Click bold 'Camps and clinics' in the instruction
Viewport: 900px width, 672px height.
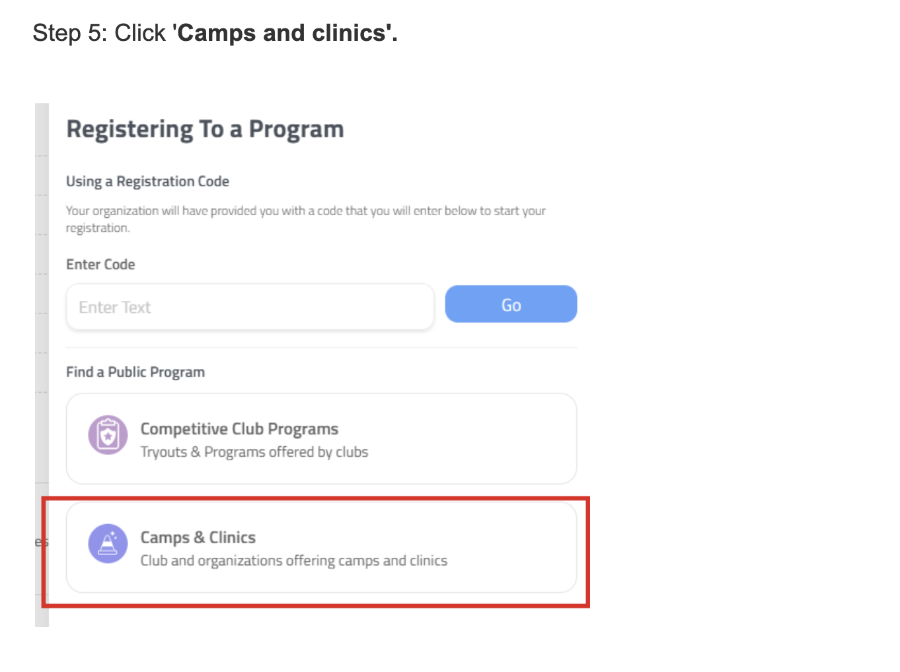pos(284,33)
